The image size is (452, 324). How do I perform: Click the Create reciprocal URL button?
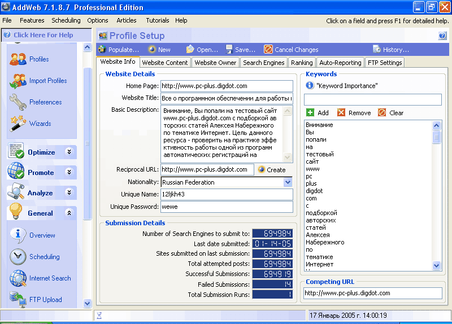[272, 170]
